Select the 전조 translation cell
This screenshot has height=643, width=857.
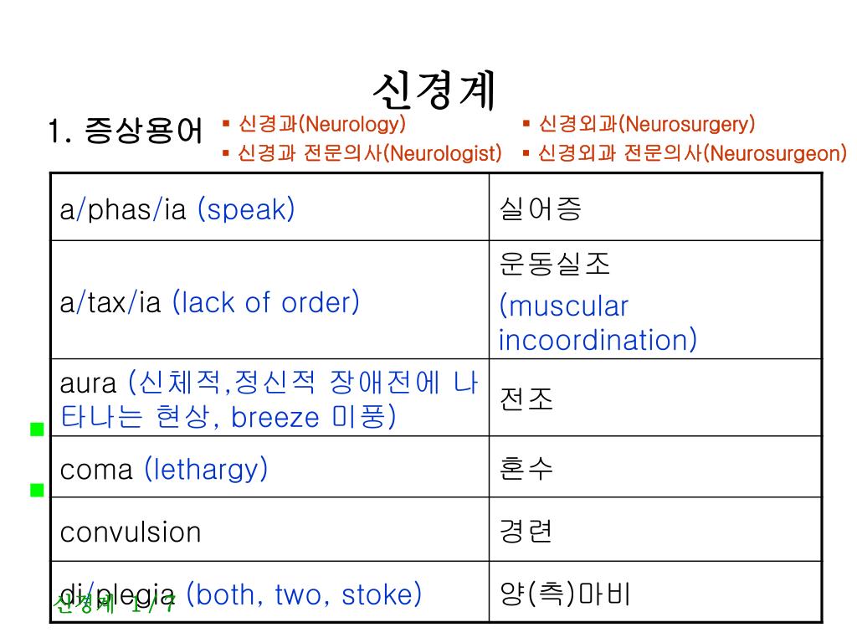(x=526, y=399)
